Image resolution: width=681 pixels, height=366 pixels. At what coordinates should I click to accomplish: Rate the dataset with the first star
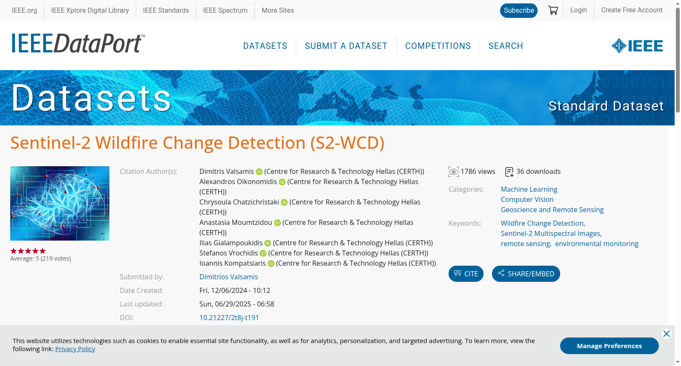(x=14, y=251)
